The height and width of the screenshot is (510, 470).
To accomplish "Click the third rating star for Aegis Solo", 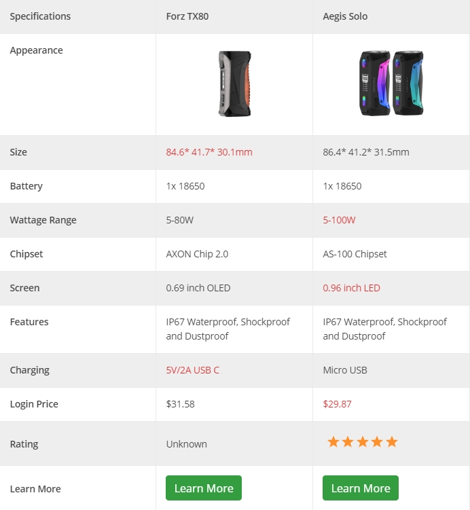I will [x=363, y=442].
